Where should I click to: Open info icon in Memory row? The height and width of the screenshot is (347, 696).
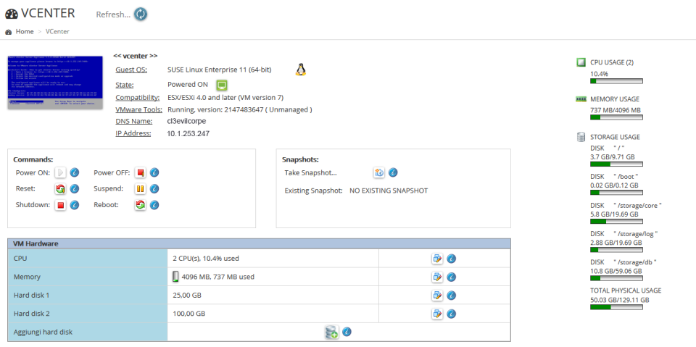[452, 277]
